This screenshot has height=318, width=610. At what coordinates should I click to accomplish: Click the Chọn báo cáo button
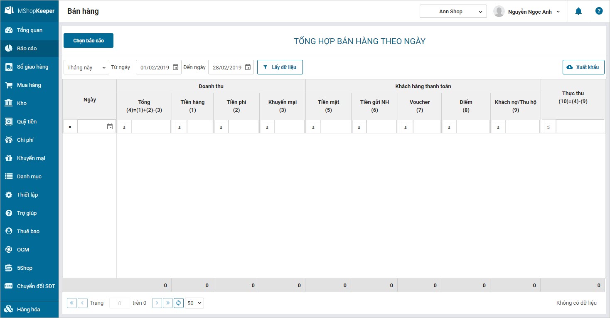89,41
